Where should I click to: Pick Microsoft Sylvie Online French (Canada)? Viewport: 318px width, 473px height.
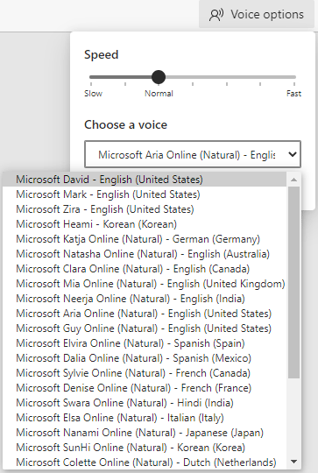[x=145, y=373]
